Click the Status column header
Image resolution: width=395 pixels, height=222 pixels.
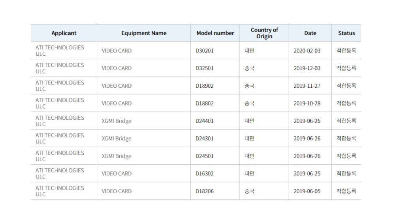[x=346, y=33]
